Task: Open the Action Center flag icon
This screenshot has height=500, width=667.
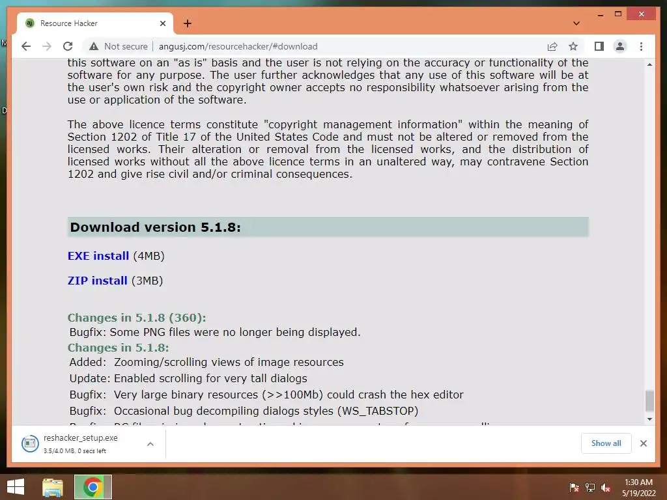Action: (574, 487)
